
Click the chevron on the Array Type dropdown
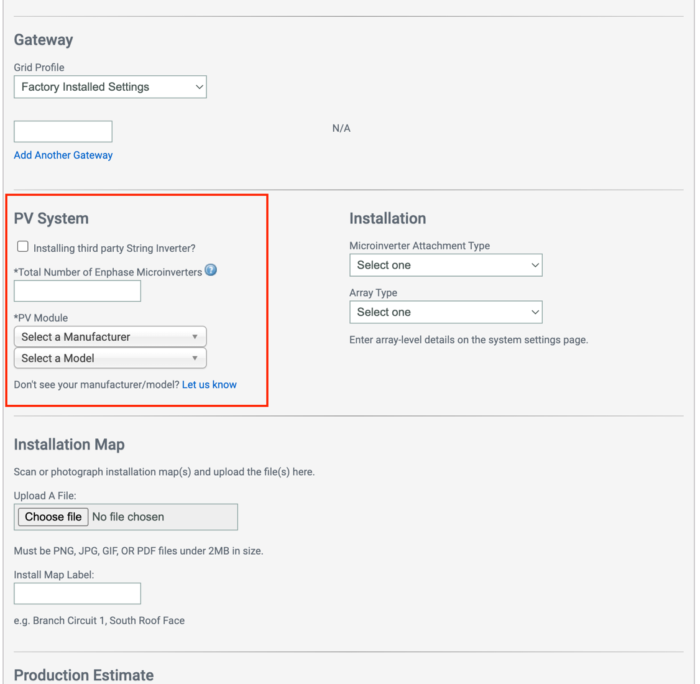[534, 312]
